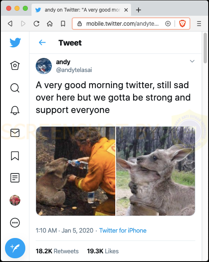Open Notifications bell icon
This screenshot has height=262, width=209.
pos(15,111)
